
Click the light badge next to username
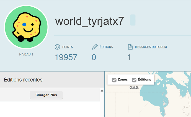pyautogui.click(x=133, y=20)
